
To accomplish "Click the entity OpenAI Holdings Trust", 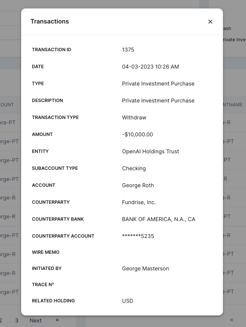I will click(150, 151).
